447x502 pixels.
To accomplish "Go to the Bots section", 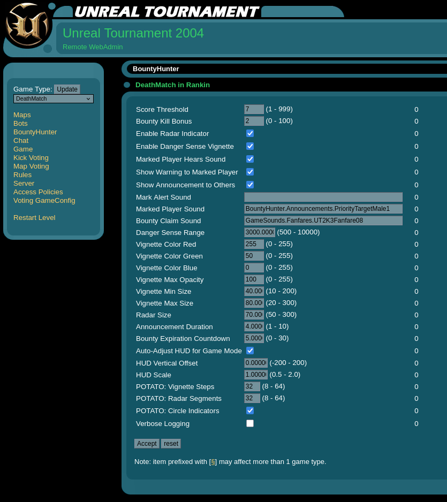I will tap(20, 124).
